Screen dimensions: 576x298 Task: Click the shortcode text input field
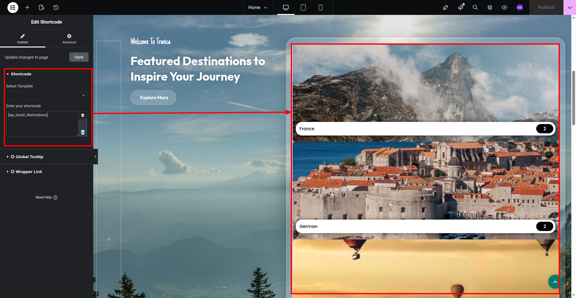click(x=42, y=123)
